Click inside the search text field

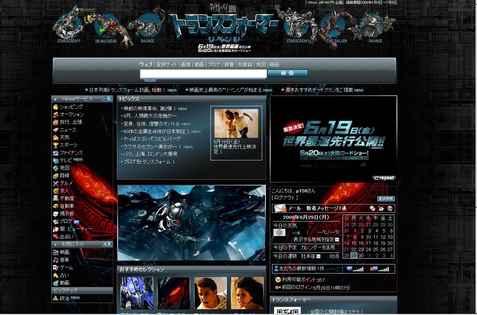pyautogui.click(x=204, y=73)
